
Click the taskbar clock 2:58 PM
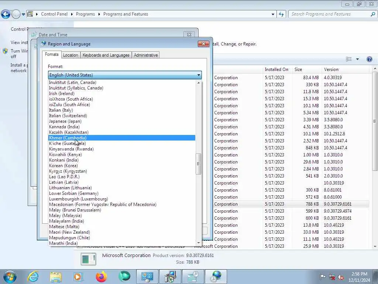[x=359, y=274]
